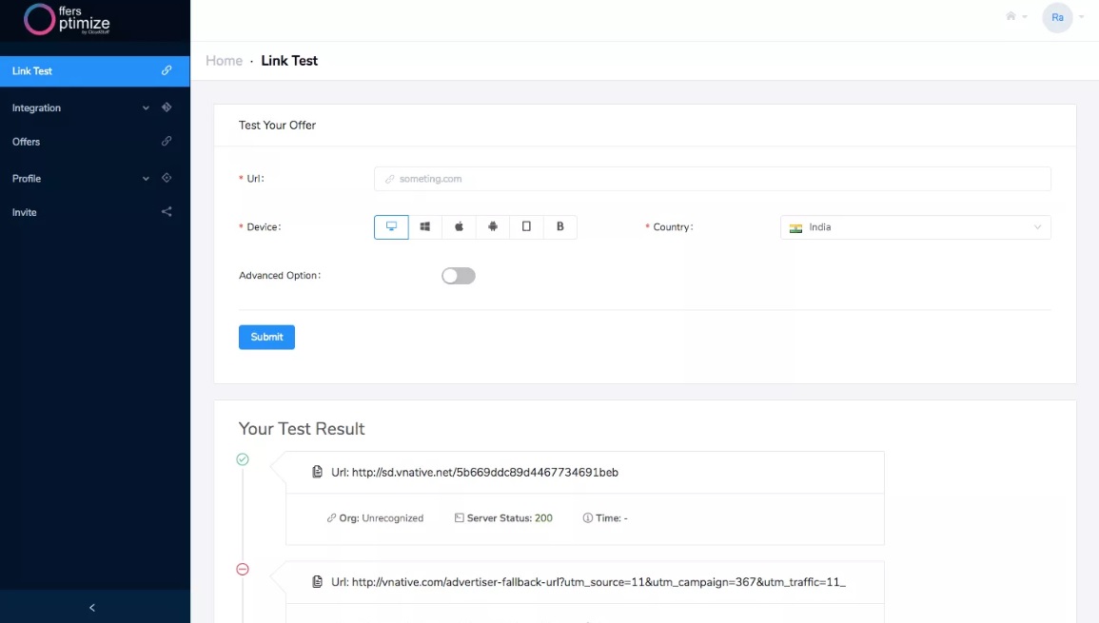Go to Home breadcrumb link

pos(224,61)
